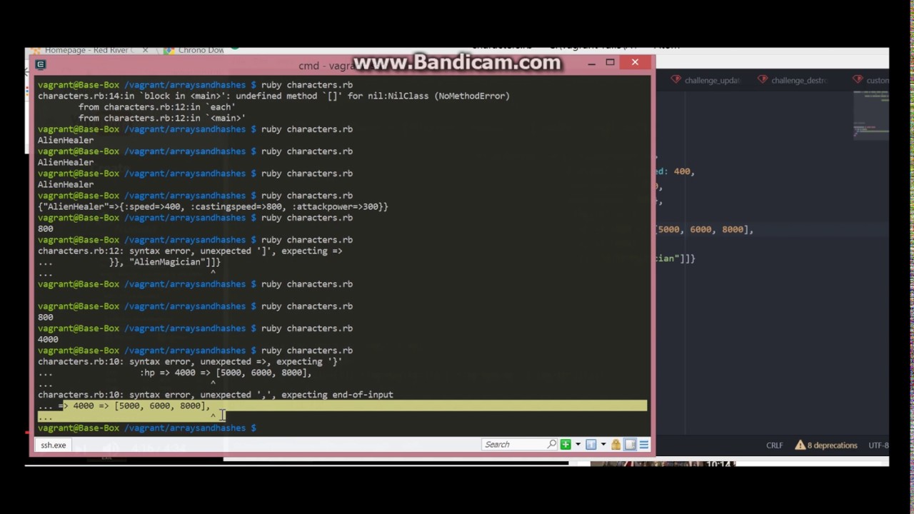Click the '4000' output line in terminal
The height and width of the screenshot is (514, 914).
(48, 339)
